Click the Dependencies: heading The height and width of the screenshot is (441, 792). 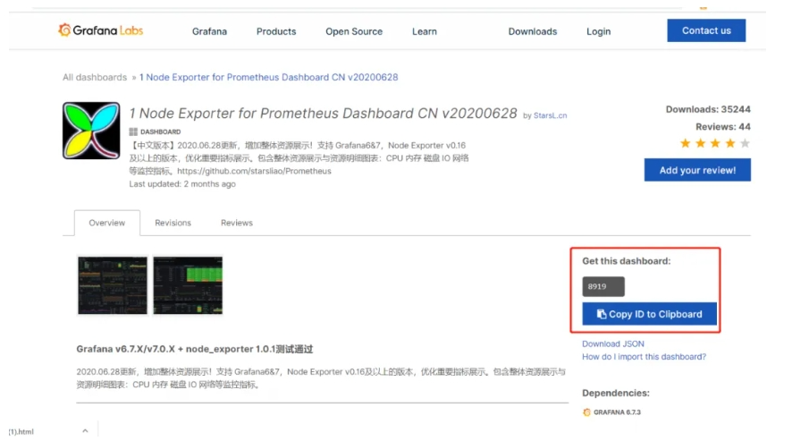point(616,393)
